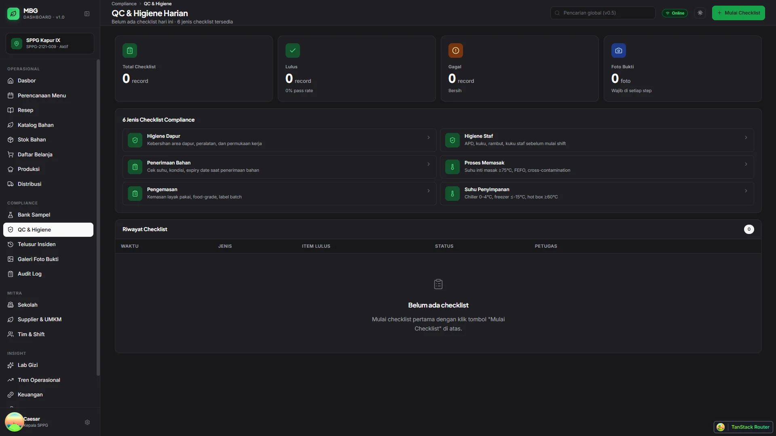Viewport: 776px width, 436px height.
Task: Collapse the sidebar with panel toggle icon
Action: (x=87, y=14)
